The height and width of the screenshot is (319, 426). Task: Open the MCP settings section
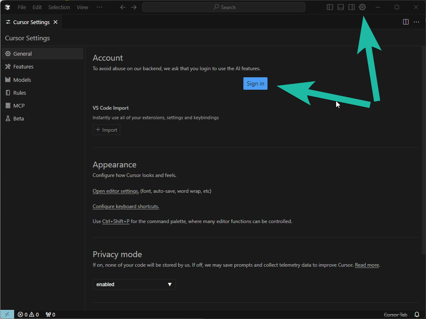tap(42, 106)
